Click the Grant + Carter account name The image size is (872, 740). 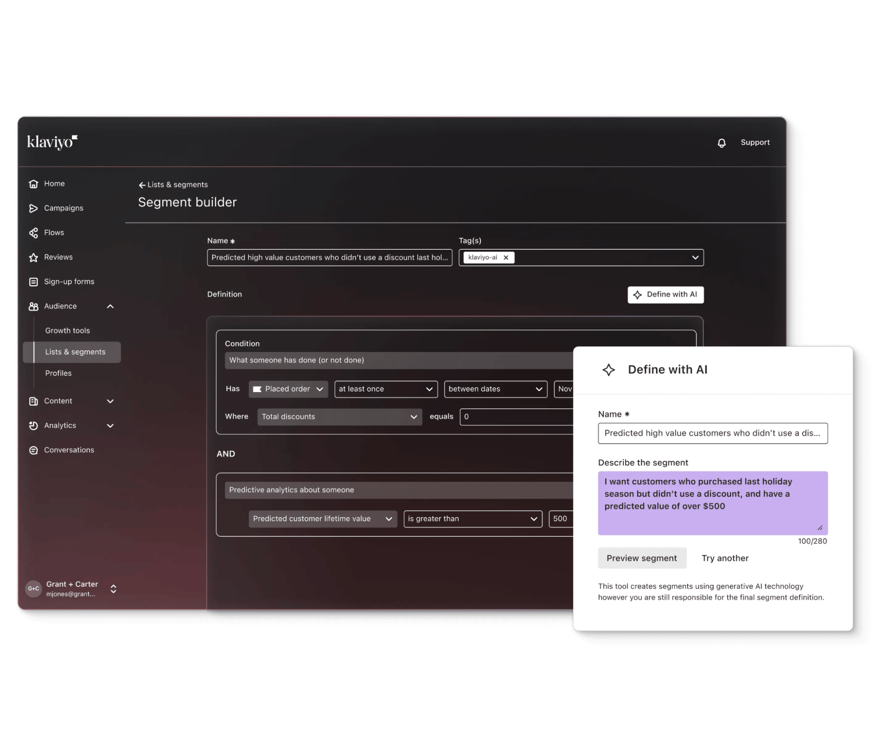click(72, 584)
